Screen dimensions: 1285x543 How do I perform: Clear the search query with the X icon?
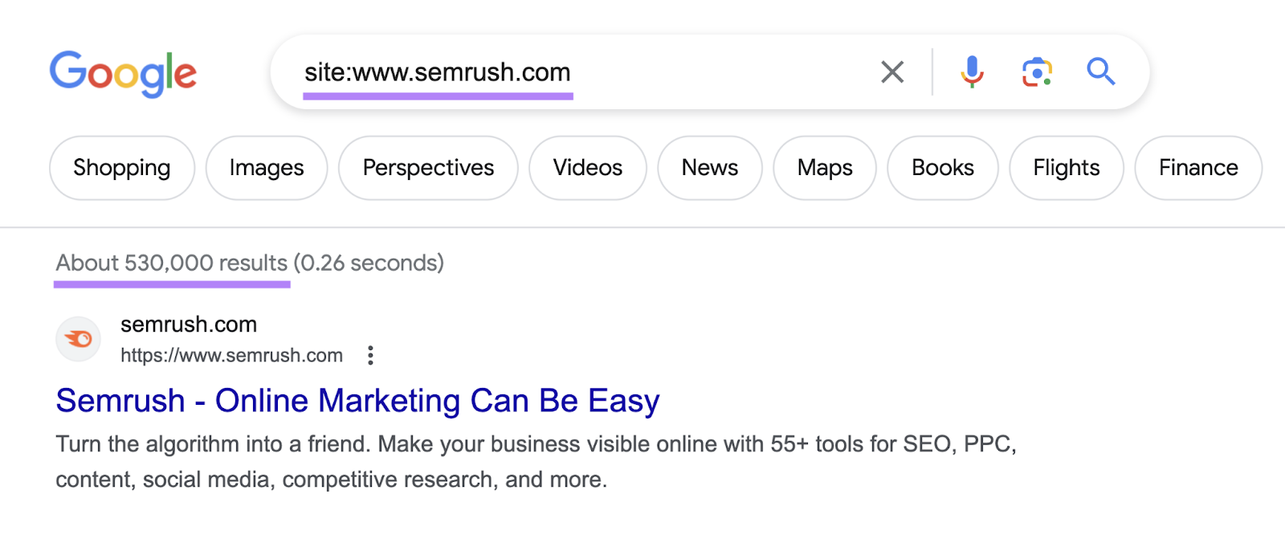point(891,71)
